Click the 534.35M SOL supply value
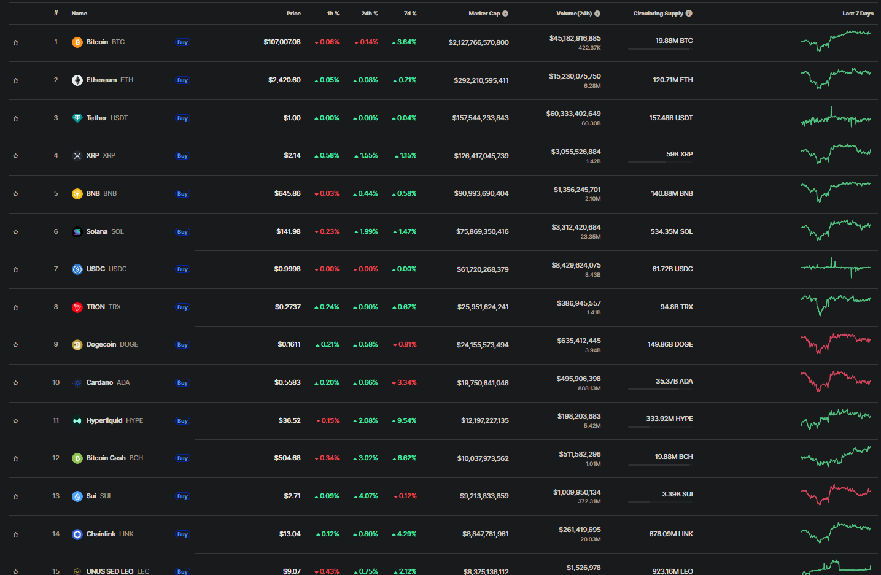This screenshot has width=881, height=575. click(672, 232)
